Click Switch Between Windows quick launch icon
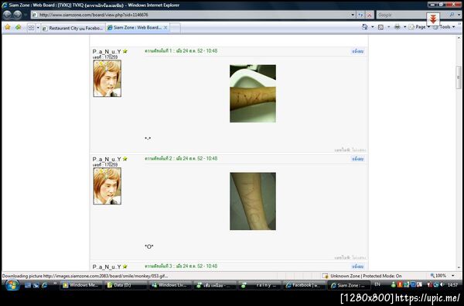The height and width of the screenshot is (306, 464). 36,285
